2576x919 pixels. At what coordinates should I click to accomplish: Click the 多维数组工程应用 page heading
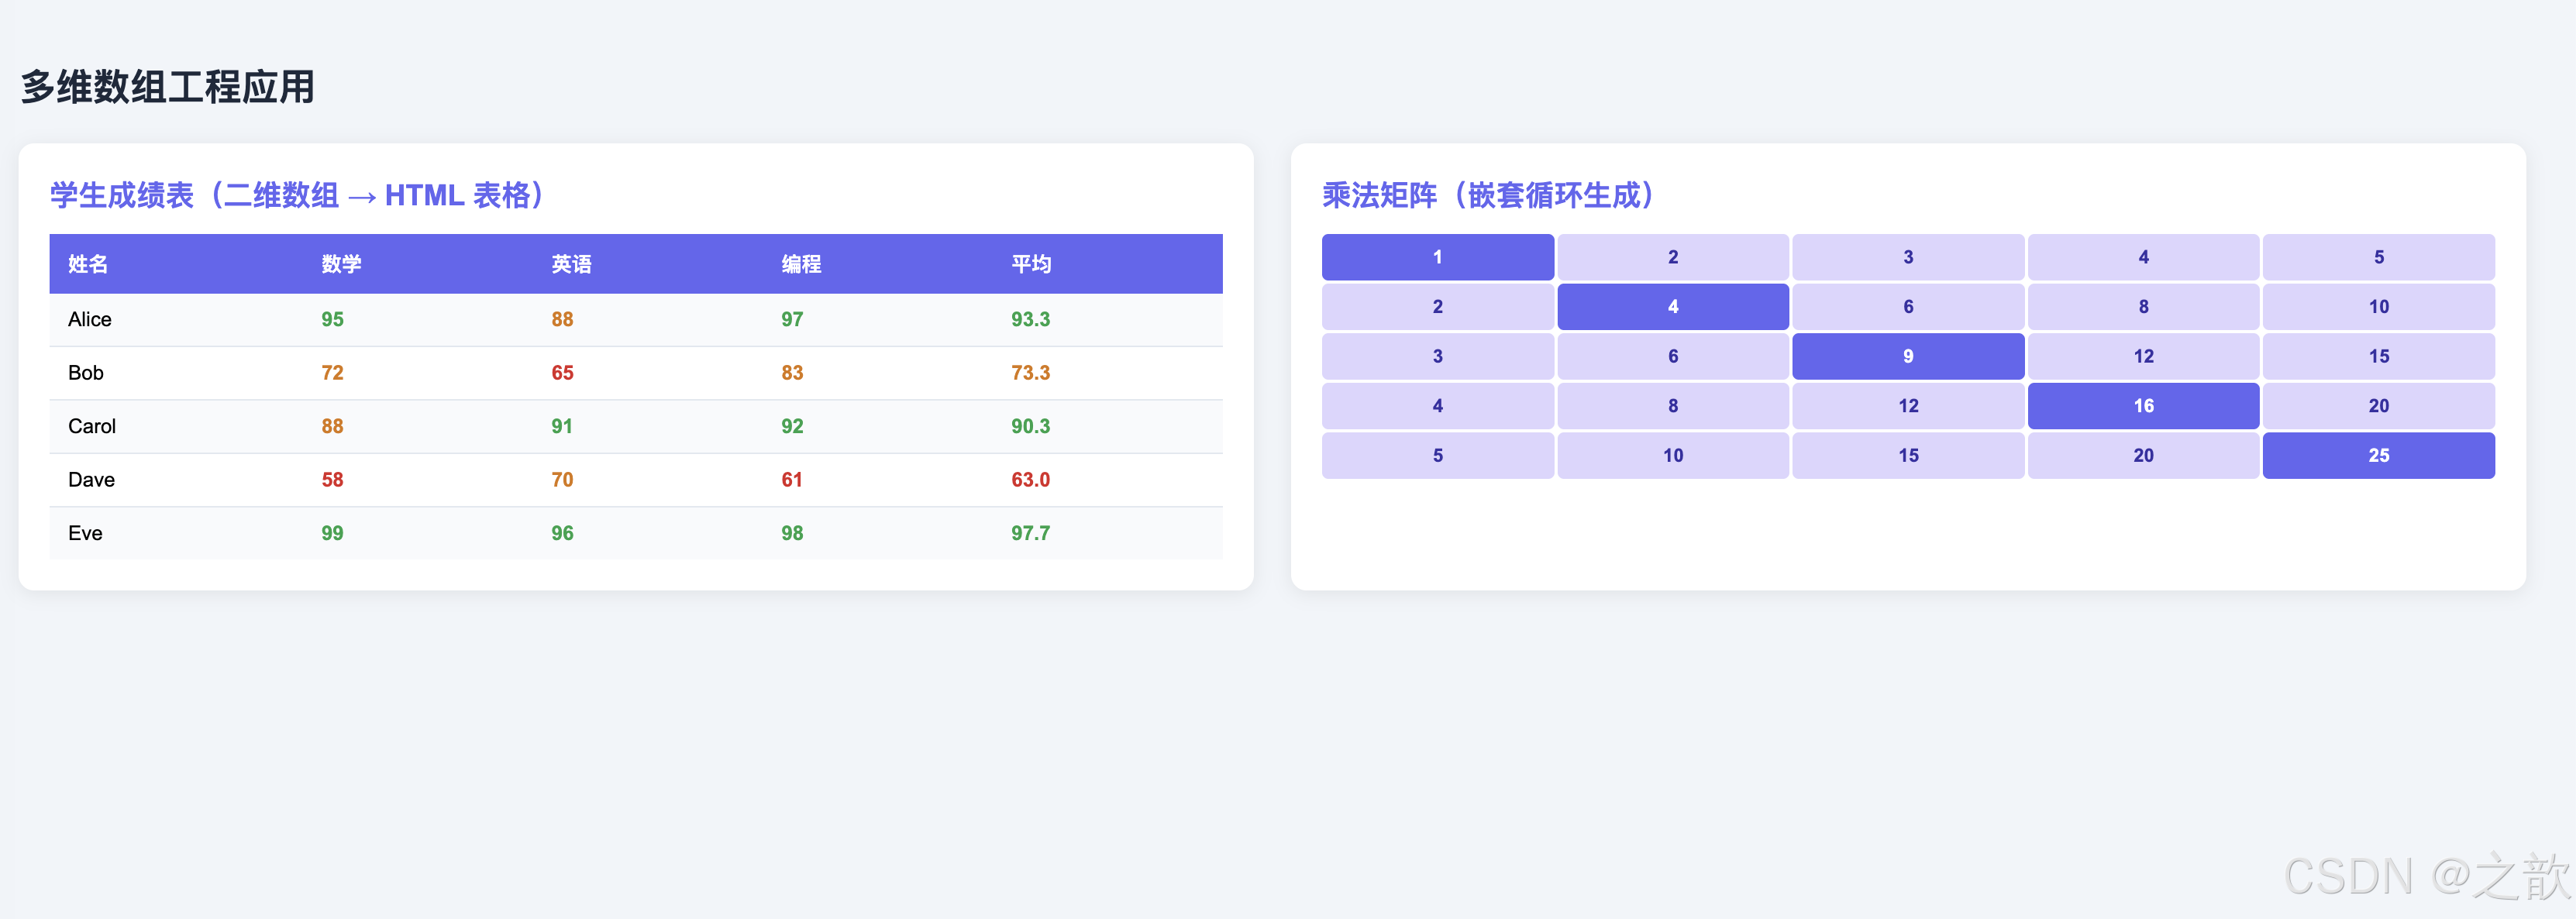(x=168, y=87)
